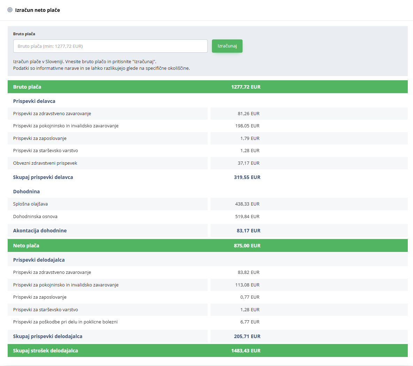
Task: Click the Prispevki delavca section heading
Action: [34, 101]
